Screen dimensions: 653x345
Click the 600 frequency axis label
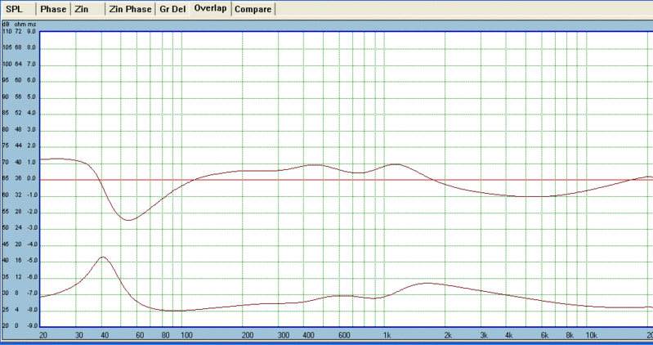pos(344,335)
